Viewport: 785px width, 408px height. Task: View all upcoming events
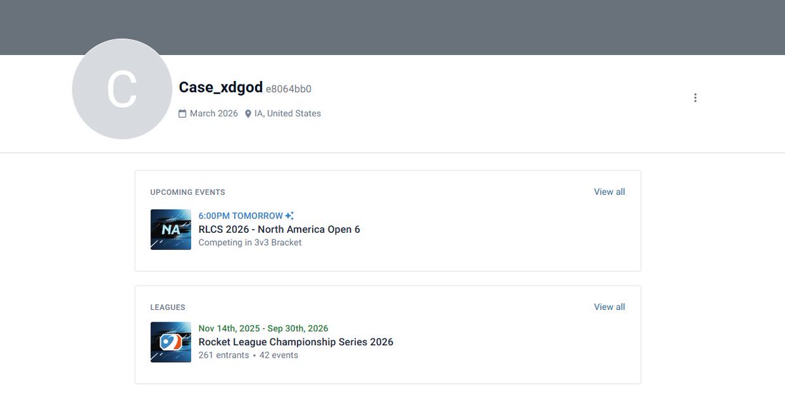(x=610, y=192)
